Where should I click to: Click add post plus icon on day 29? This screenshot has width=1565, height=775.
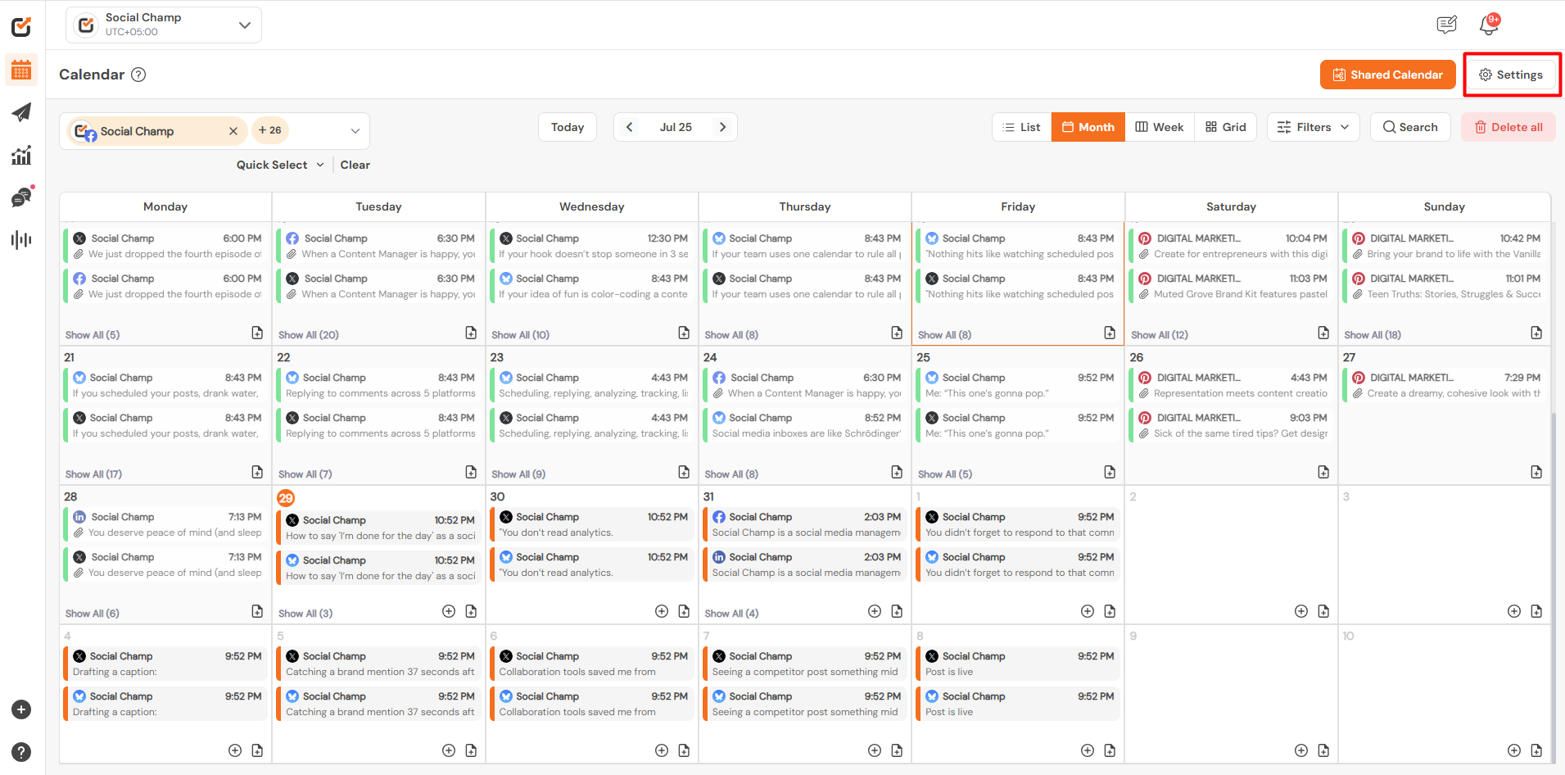(x=449, y=611)
